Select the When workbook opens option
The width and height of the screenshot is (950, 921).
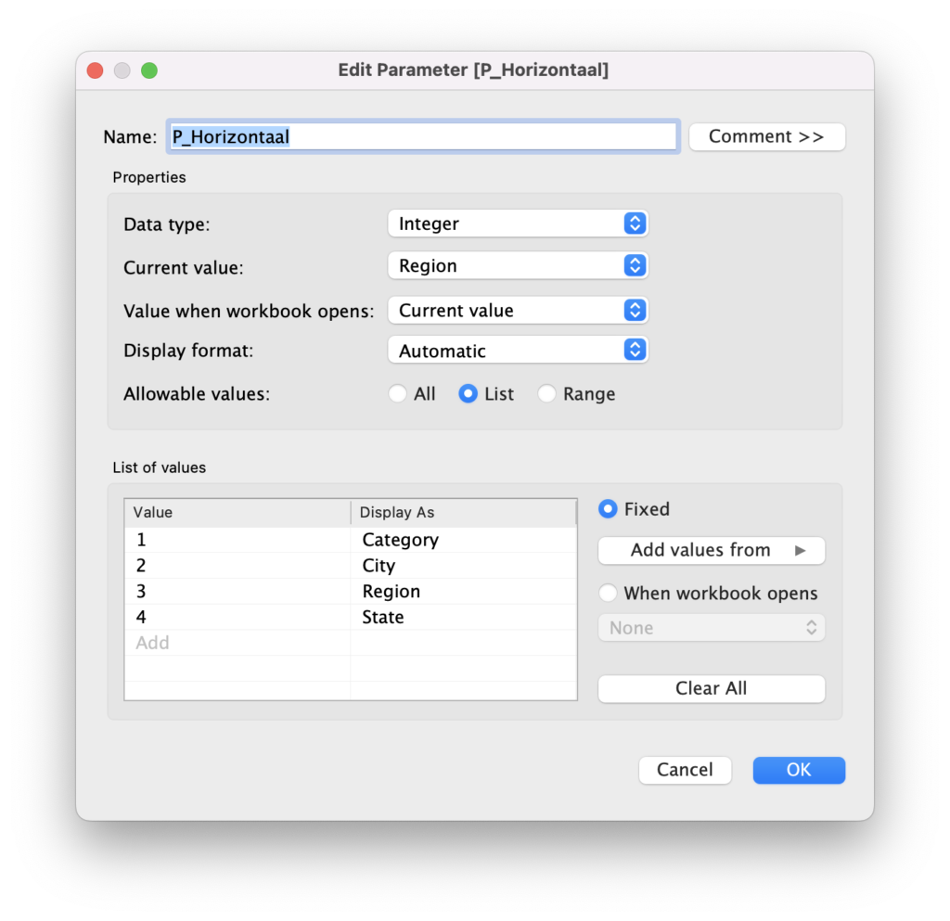click(x=609, y=593)
